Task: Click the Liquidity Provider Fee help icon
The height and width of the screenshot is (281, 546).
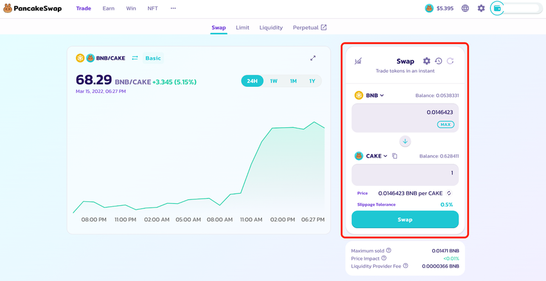Action: [x=405, y=266]
